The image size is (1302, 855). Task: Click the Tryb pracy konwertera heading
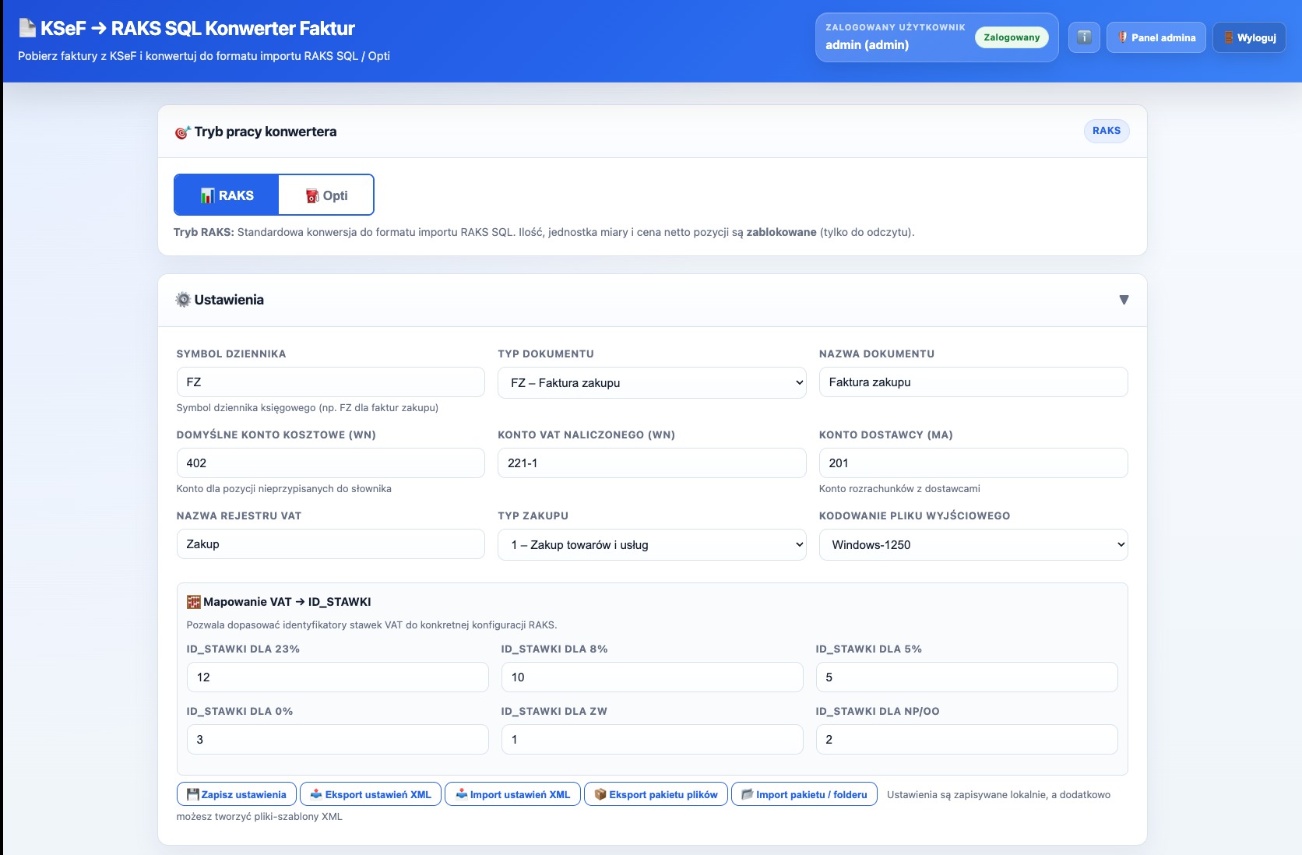coord(266,132)
